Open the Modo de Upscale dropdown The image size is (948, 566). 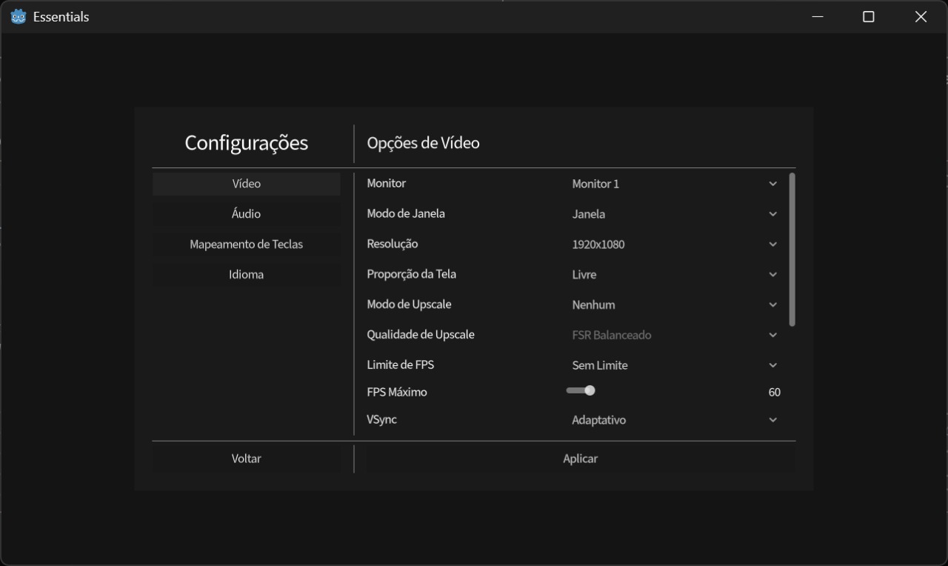click(674, 304)
